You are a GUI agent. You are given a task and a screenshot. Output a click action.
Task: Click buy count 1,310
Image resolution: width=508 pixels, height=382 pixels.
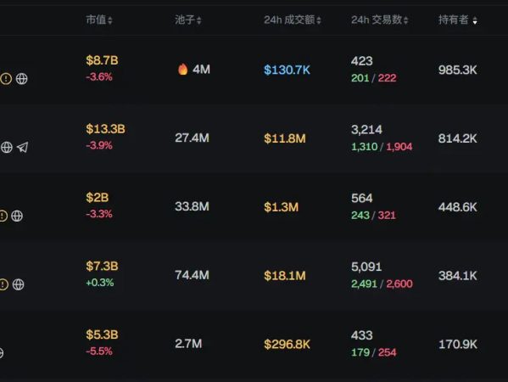365,147
